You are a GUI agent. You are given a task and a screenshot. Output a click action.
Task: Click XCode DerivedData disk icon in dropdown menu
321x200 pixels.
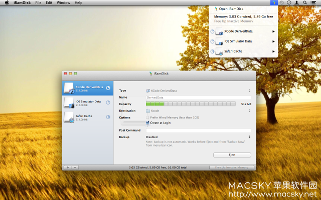point(219,31)
